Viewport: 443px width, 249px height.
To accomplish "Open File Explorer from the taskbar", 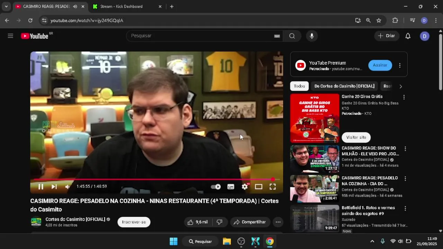I will pyautogui.click(x=227, y=241).
